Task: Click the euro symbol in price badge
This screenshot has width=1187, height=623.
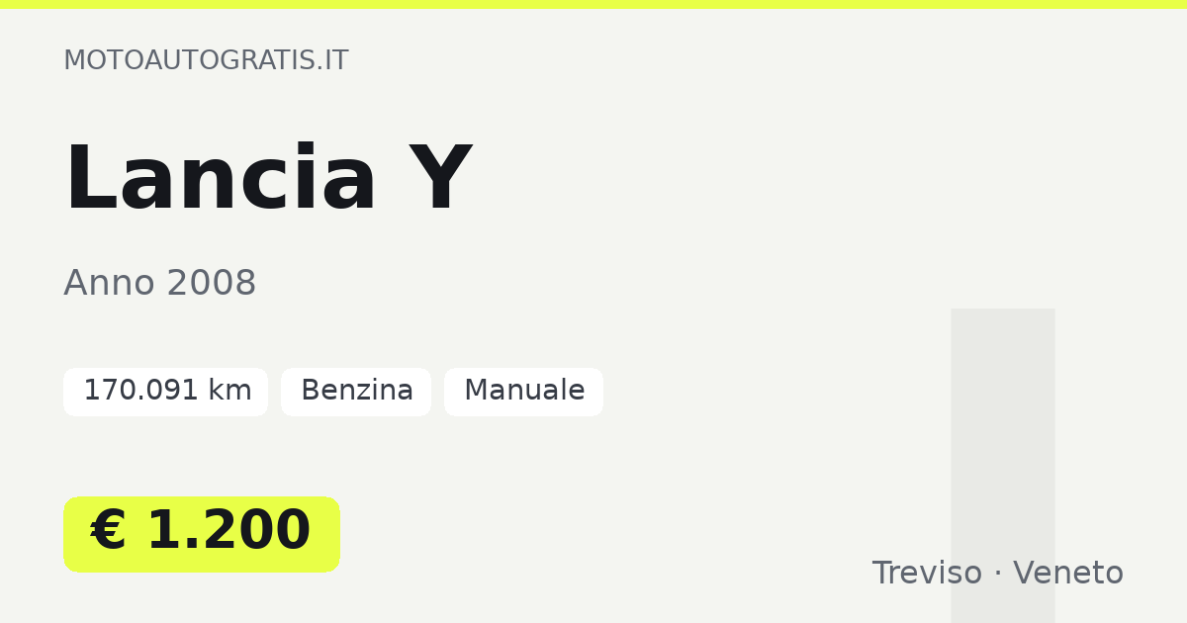Action: click(x=109, y=532)
